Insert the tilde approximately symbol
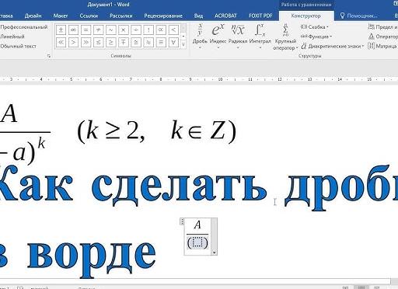 111,30
